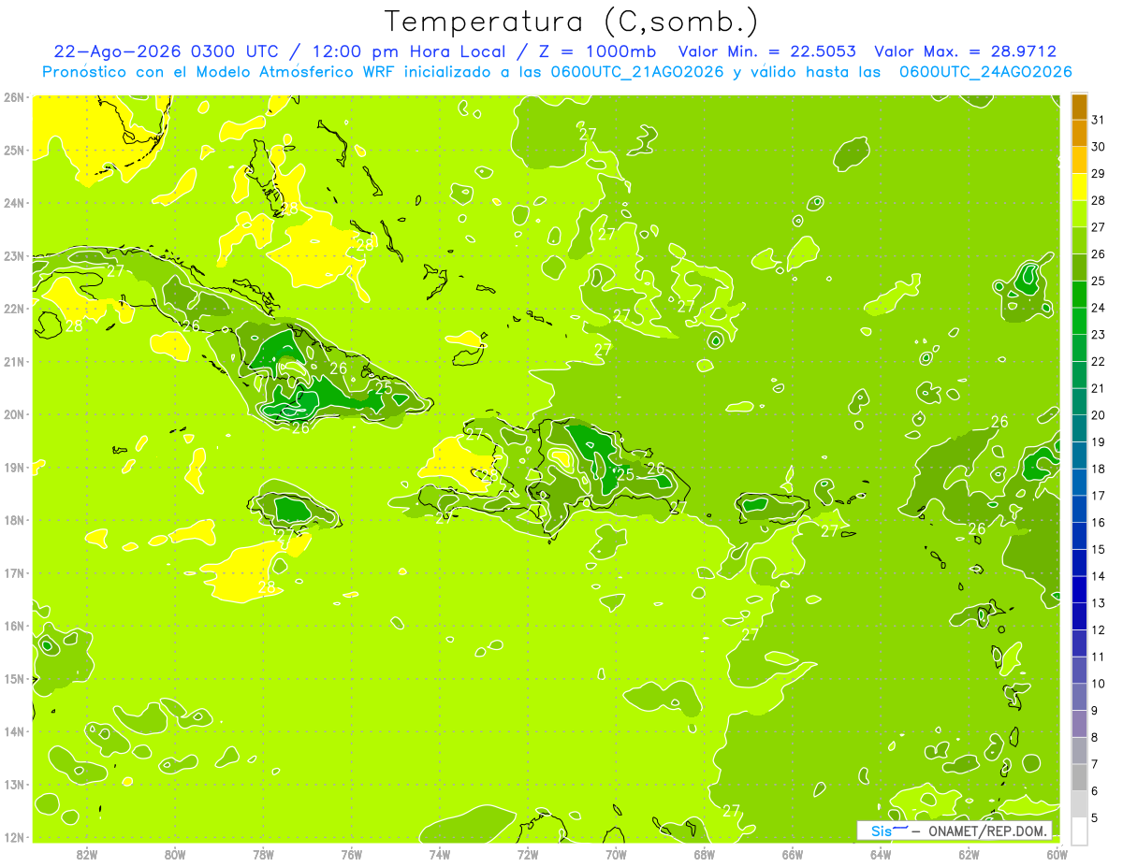This screenshot has width=1123, height=867.
Task: Click the "ONAMET/REP.DOM." credit label
Action: point(988,831)
